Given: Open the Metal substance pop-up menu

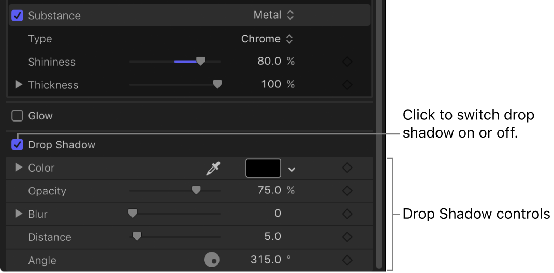Looking at the screenshot, I should tap(273, 16).
